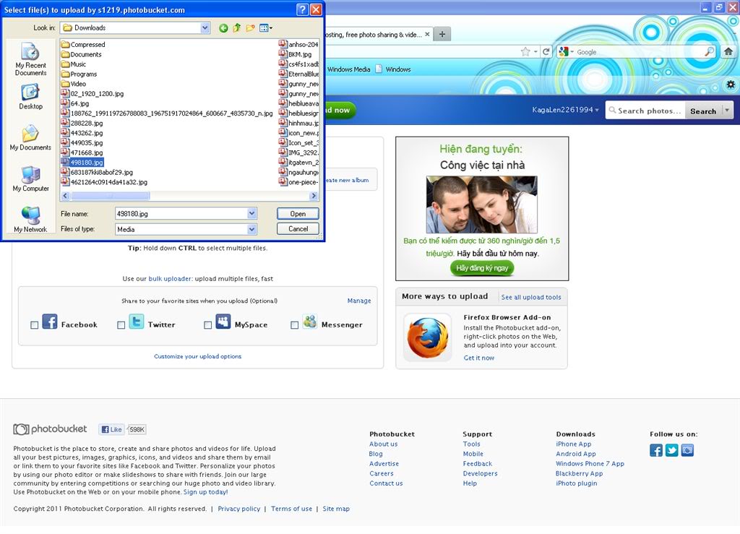Image resolution: width=740 pixels, height=534 pixels.
Task: Go up one folder level icon
Action: [x=237, y=28]
